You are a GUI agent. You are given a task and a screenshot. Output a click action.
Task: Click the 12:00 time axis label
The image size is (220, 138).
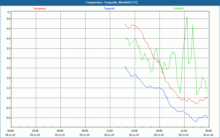point(109,131)
